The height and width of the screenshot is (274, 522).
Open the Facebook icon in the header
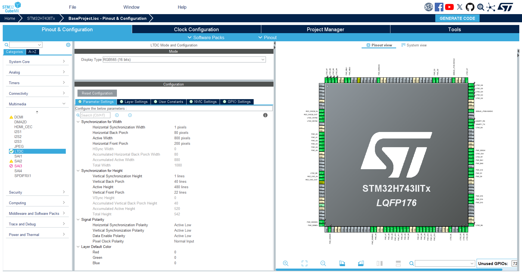(x=439, y=7)
